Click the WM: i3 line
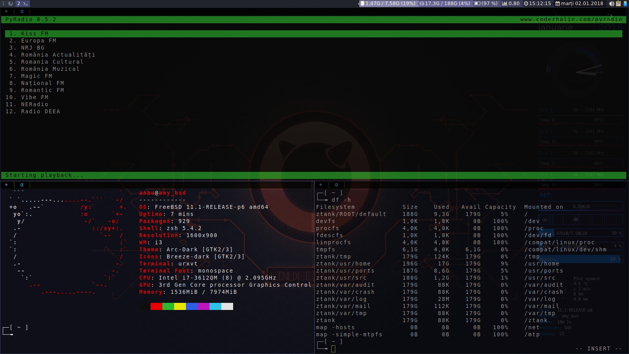 tap(151, 243)
